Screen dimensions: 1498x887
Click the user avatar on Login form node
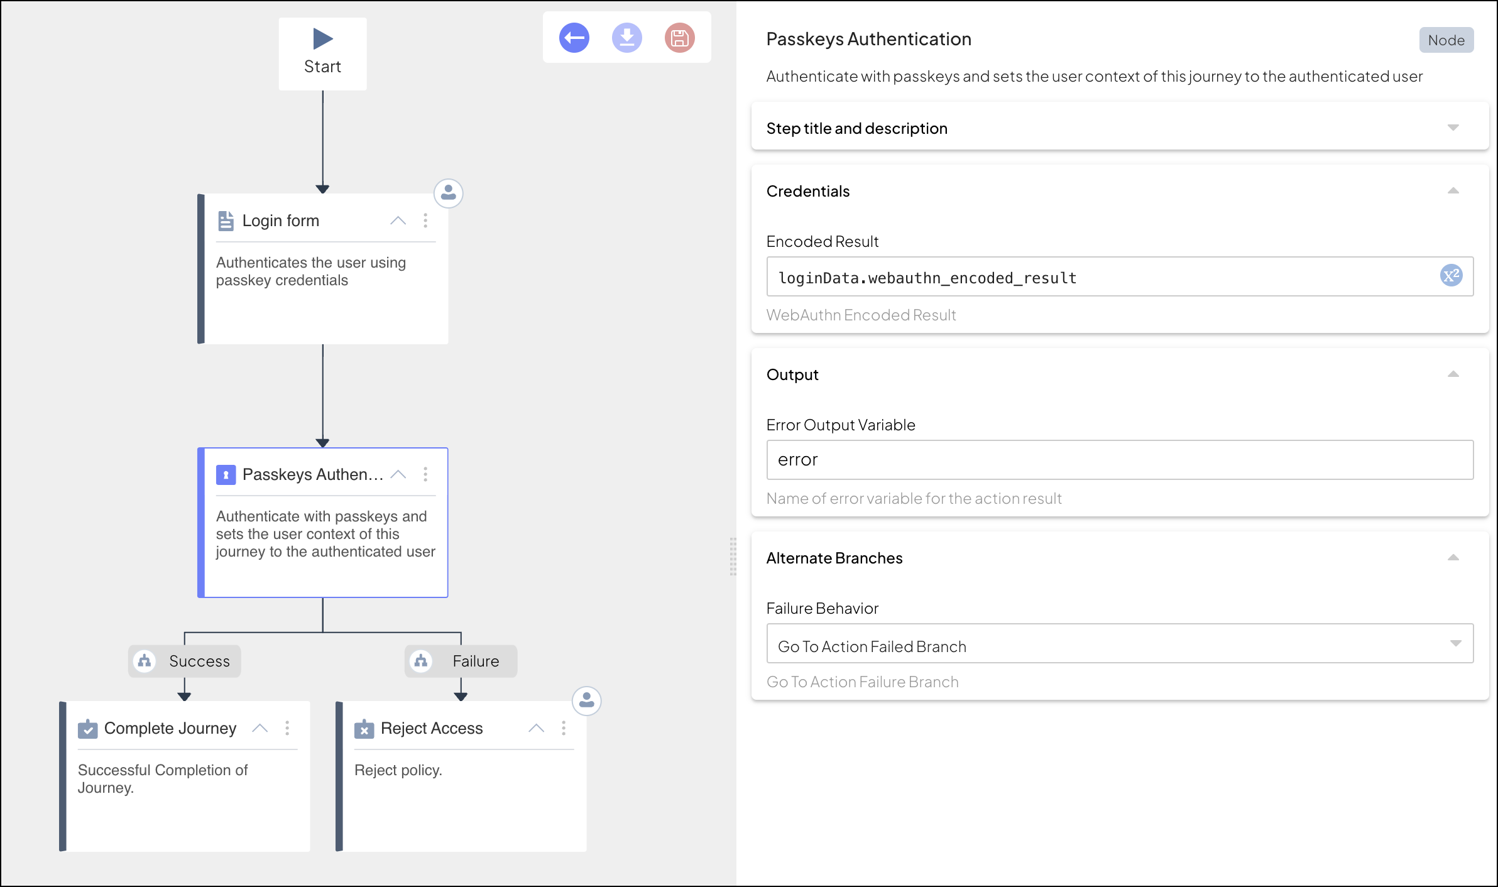tap(449, 193)
